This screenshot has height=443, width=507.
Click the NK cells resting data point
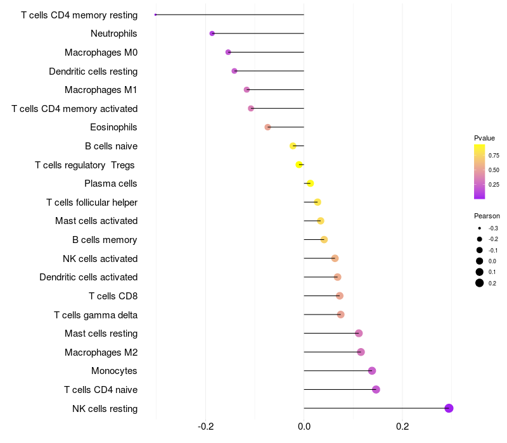pos(449,408)
